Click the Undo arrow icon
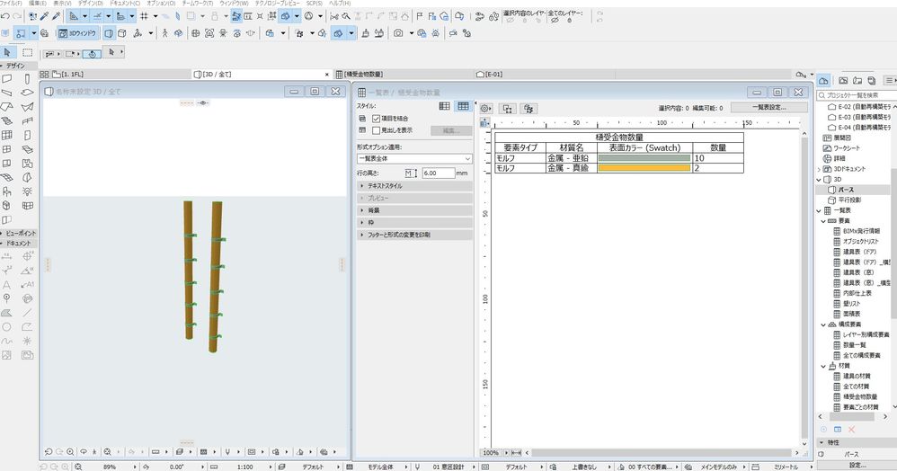 (5, 16)
